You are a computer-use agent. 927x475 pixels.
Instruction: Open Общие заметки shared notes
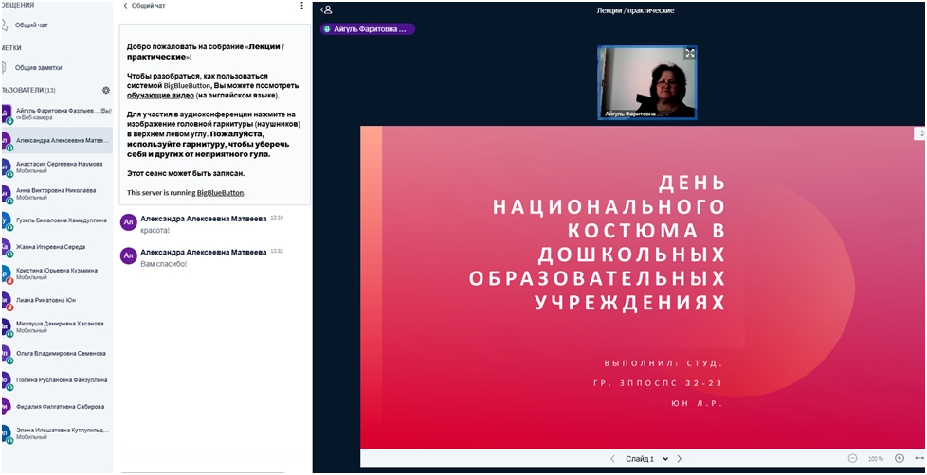point(38,68)
